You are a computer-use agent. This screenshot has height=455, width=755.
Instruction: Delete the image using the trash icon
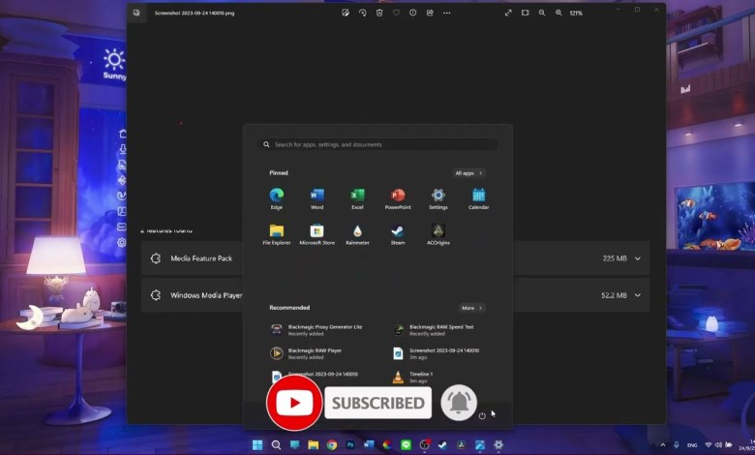[x=378, y=13]
